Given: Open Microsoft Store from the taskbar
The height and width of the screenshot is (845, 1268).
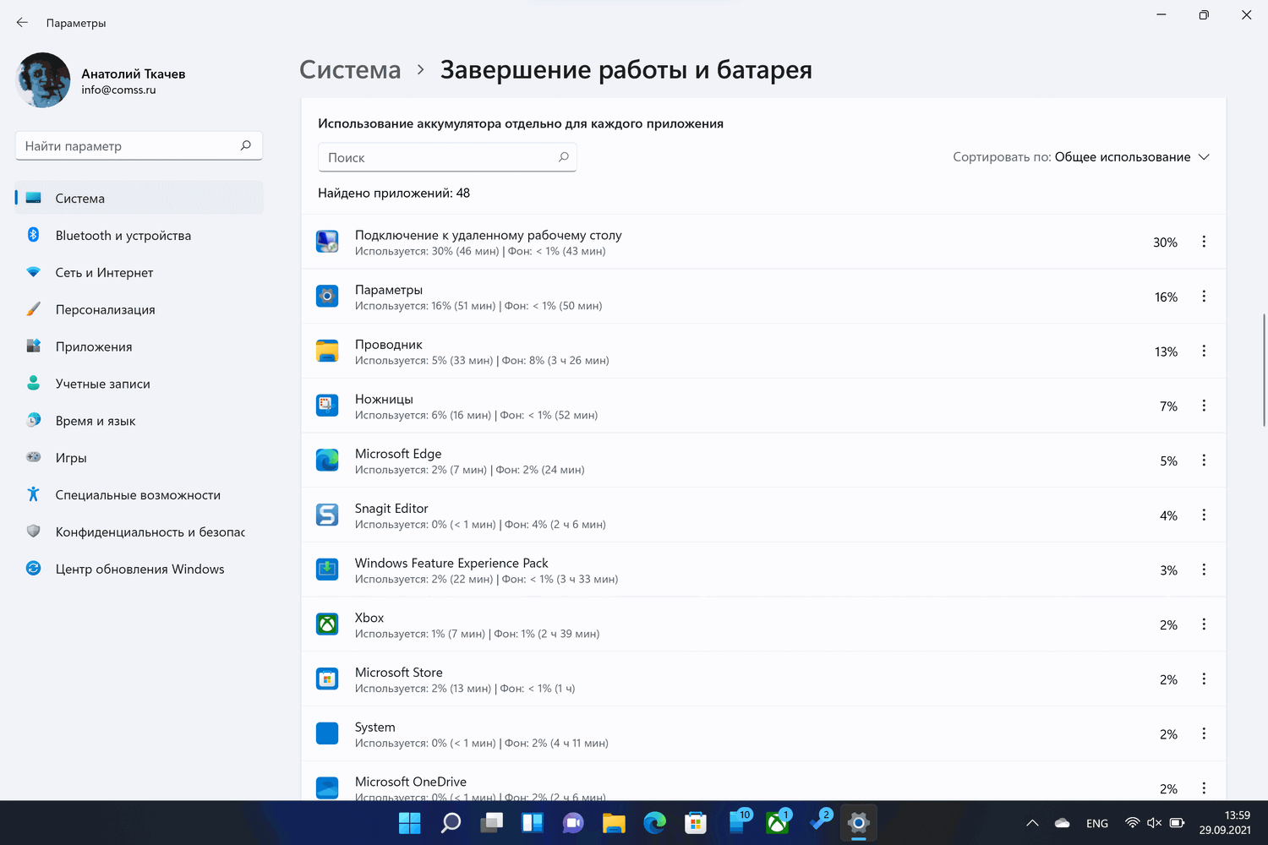Looking at the screenshot, I should 696,822.
